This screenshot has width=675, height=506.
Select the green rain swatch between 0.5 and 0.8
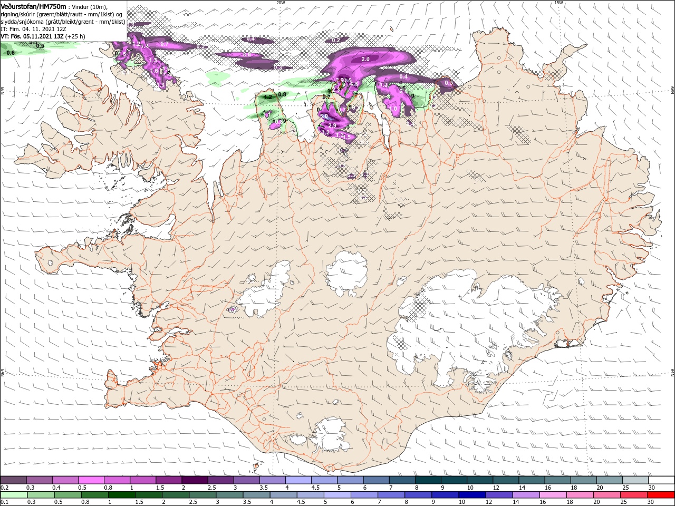[67, 495]
